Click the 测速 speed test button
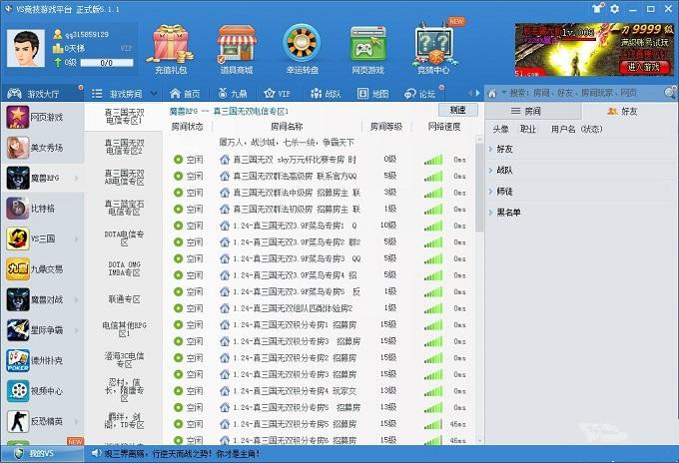Image resolution: width=679 pixels, height=463 pixels. [457, 110]
